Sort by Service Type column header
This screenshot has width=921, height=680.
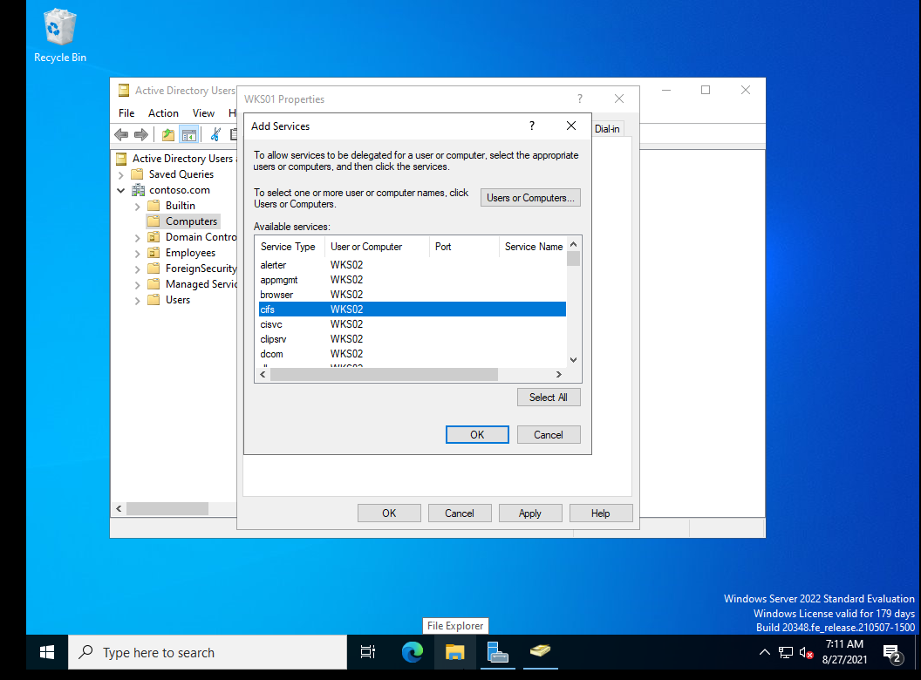pyautogui.click(x=290, y=247)
